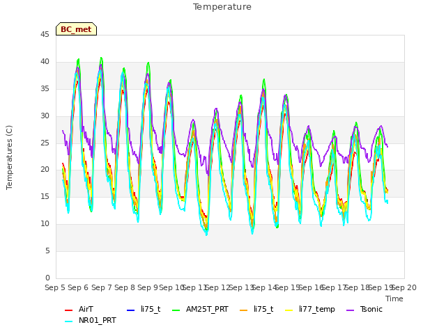Toggle the li77_temp legend entry
Viewport: 446px width, 334px height.
pos(310,309)
